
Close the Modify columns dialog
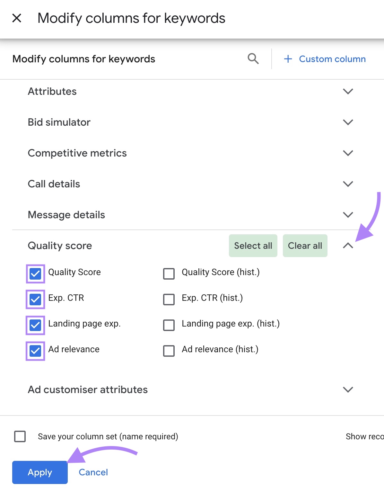pos(16,18)
